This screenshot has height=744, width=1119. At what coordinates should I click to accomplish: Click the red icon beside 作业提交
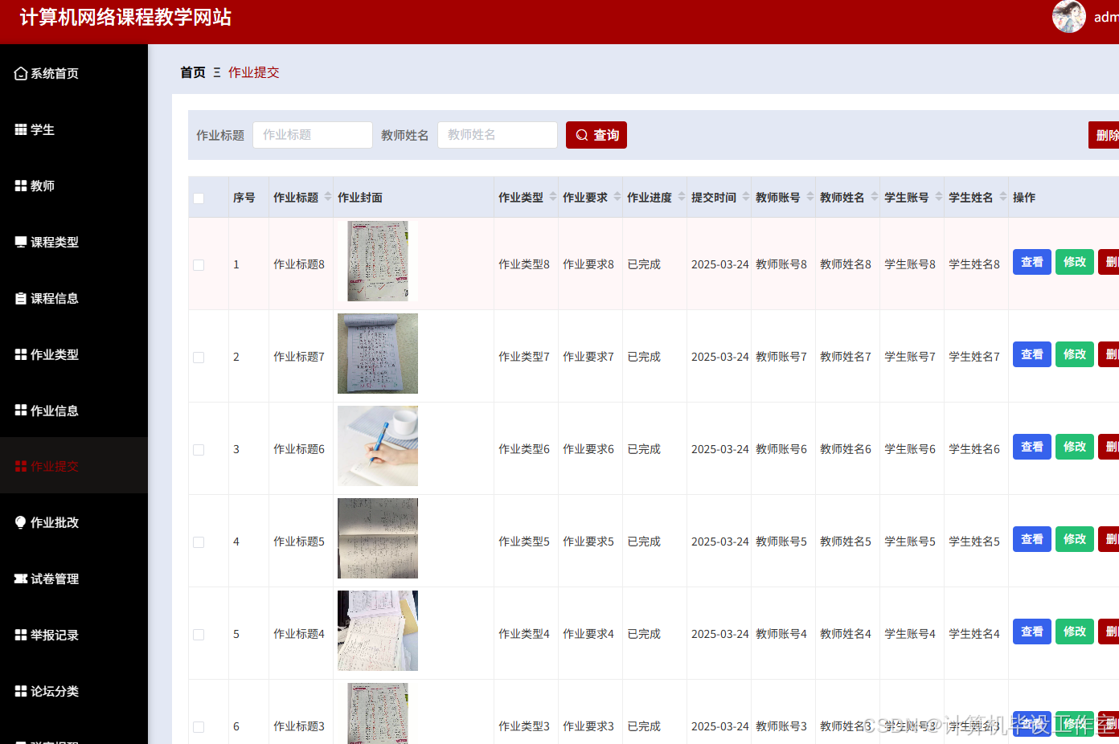click(21, 466)
